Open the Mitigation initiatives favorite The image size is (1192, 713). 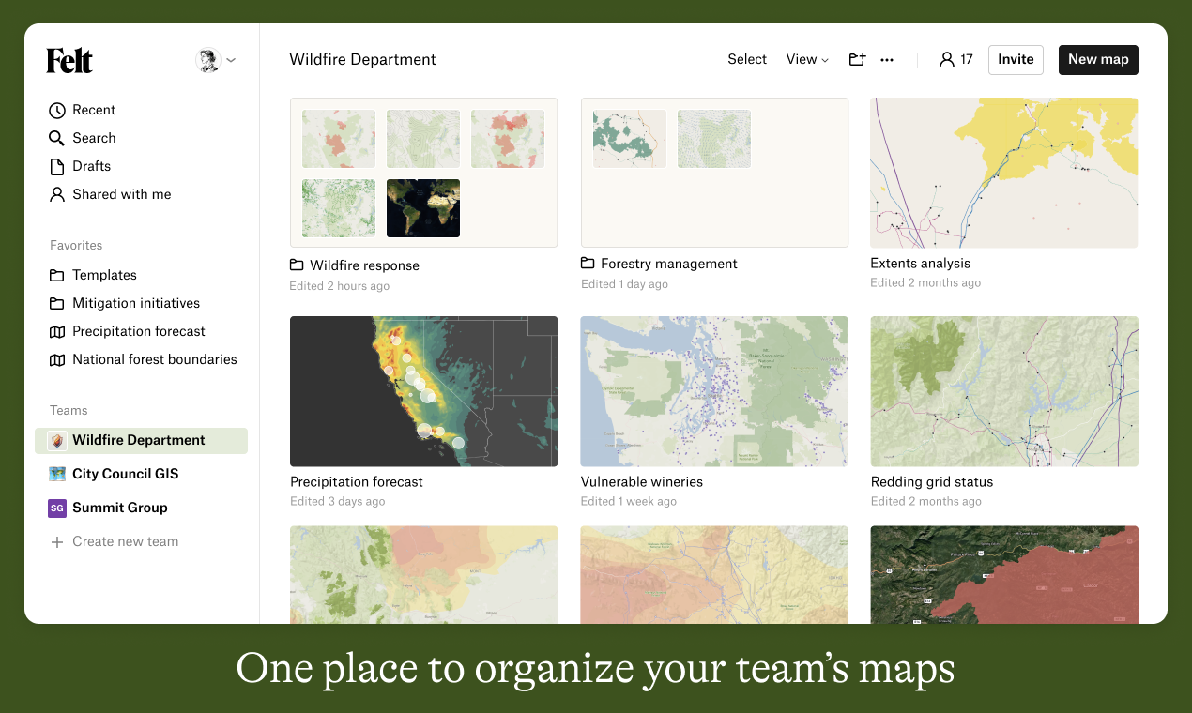point(136,304)
